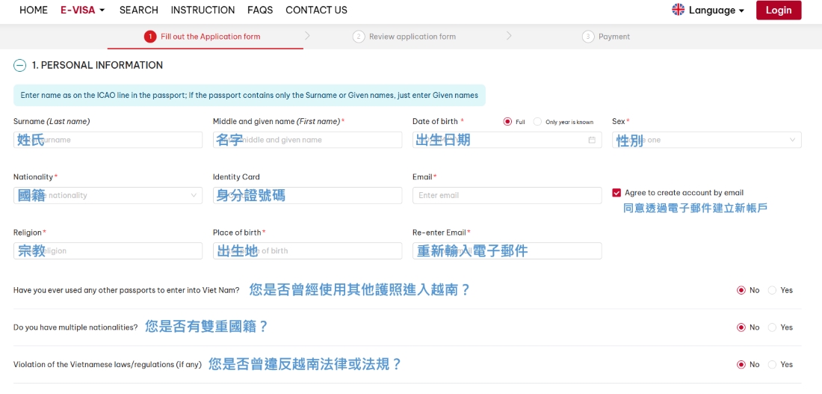Viewport: 822px width, 394px height.
Task: Click Middle and given name field
Action: pyautogui.click(x=307, y=140)
